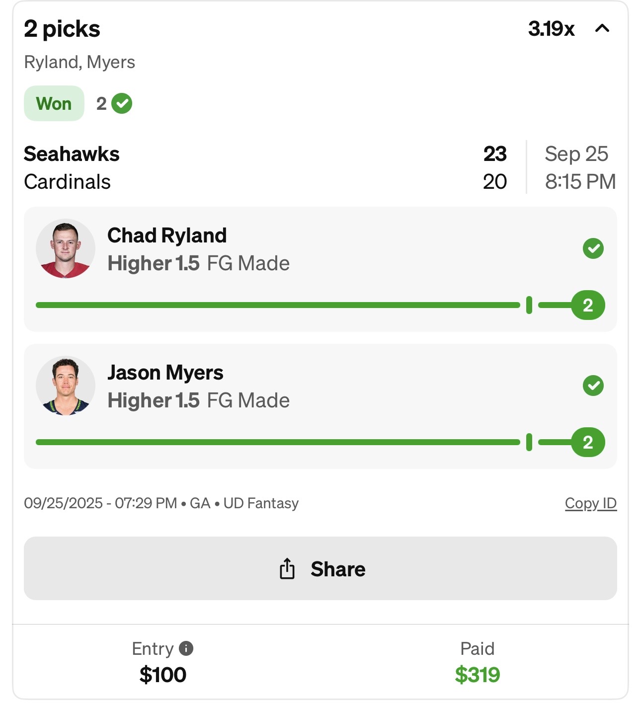Select the Jason Myers player name
The height and width of the screenshot is (703, 641).
(165, 373)
